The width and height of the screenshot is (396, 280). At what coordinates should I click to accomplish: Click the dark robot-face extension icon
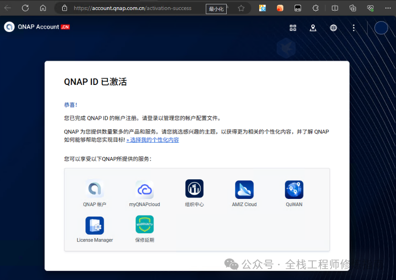(x=298, y=8)
